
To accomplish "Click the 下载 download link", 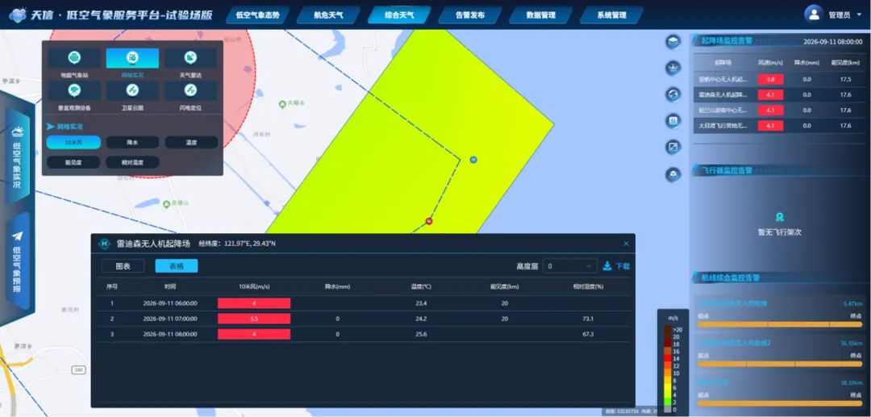I will (x=622, y=266).
